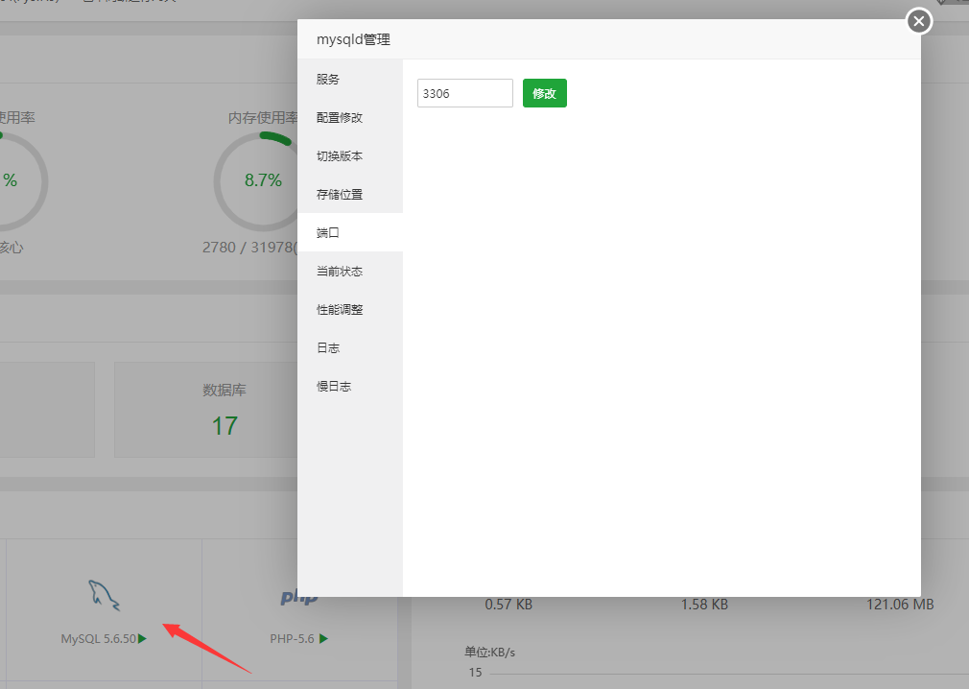Click the mysqld管理 dialog title
969x689 pixels.
(x=353, y=39)
